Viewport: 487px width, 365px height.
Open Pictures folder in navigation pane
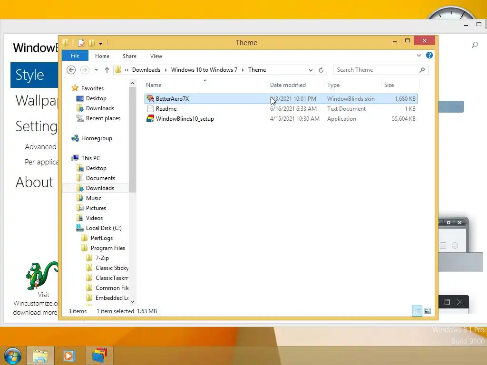point(96,208)
